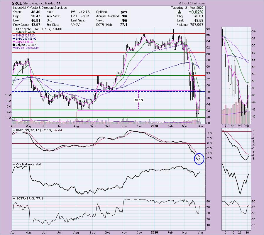Image resolution: width=264 pixels, height=235 pixels.
Task: Click the Annual Dividend label
Action: click(x=108, y=16)
